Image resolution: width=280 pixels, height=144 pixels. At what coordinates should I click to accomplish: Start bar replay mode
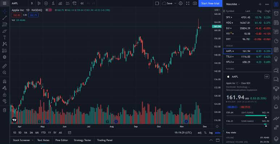82,3
